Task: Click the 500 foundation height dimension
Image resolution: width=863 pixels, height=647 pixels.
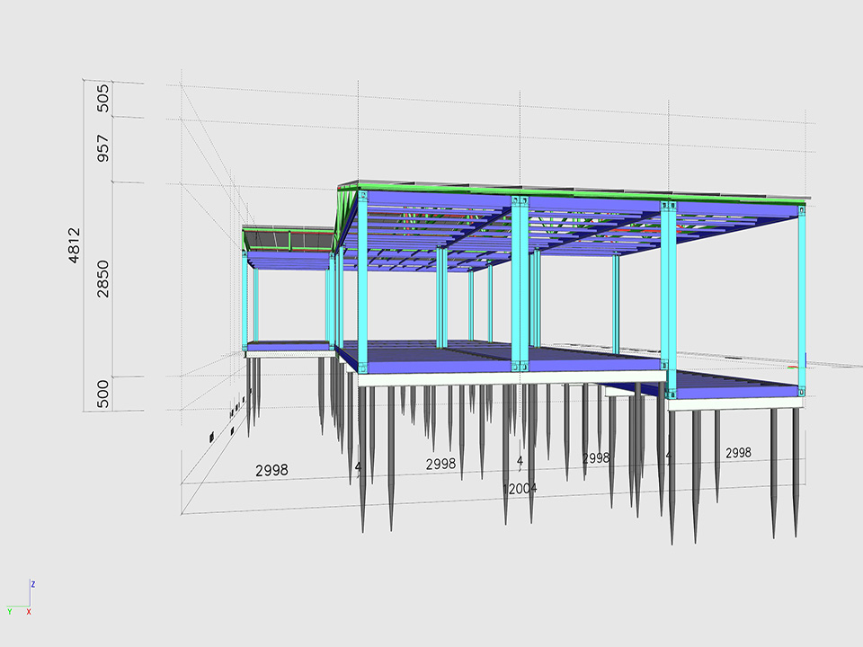Action: [103, 394]
